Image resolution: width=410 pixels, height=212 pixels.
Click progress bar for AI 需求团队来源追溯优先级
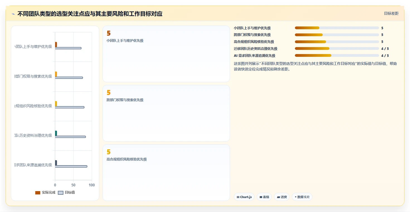(x=337, y=55)
